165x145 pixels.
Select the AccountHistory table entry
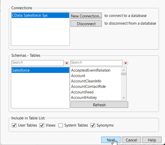pos(84,98)
